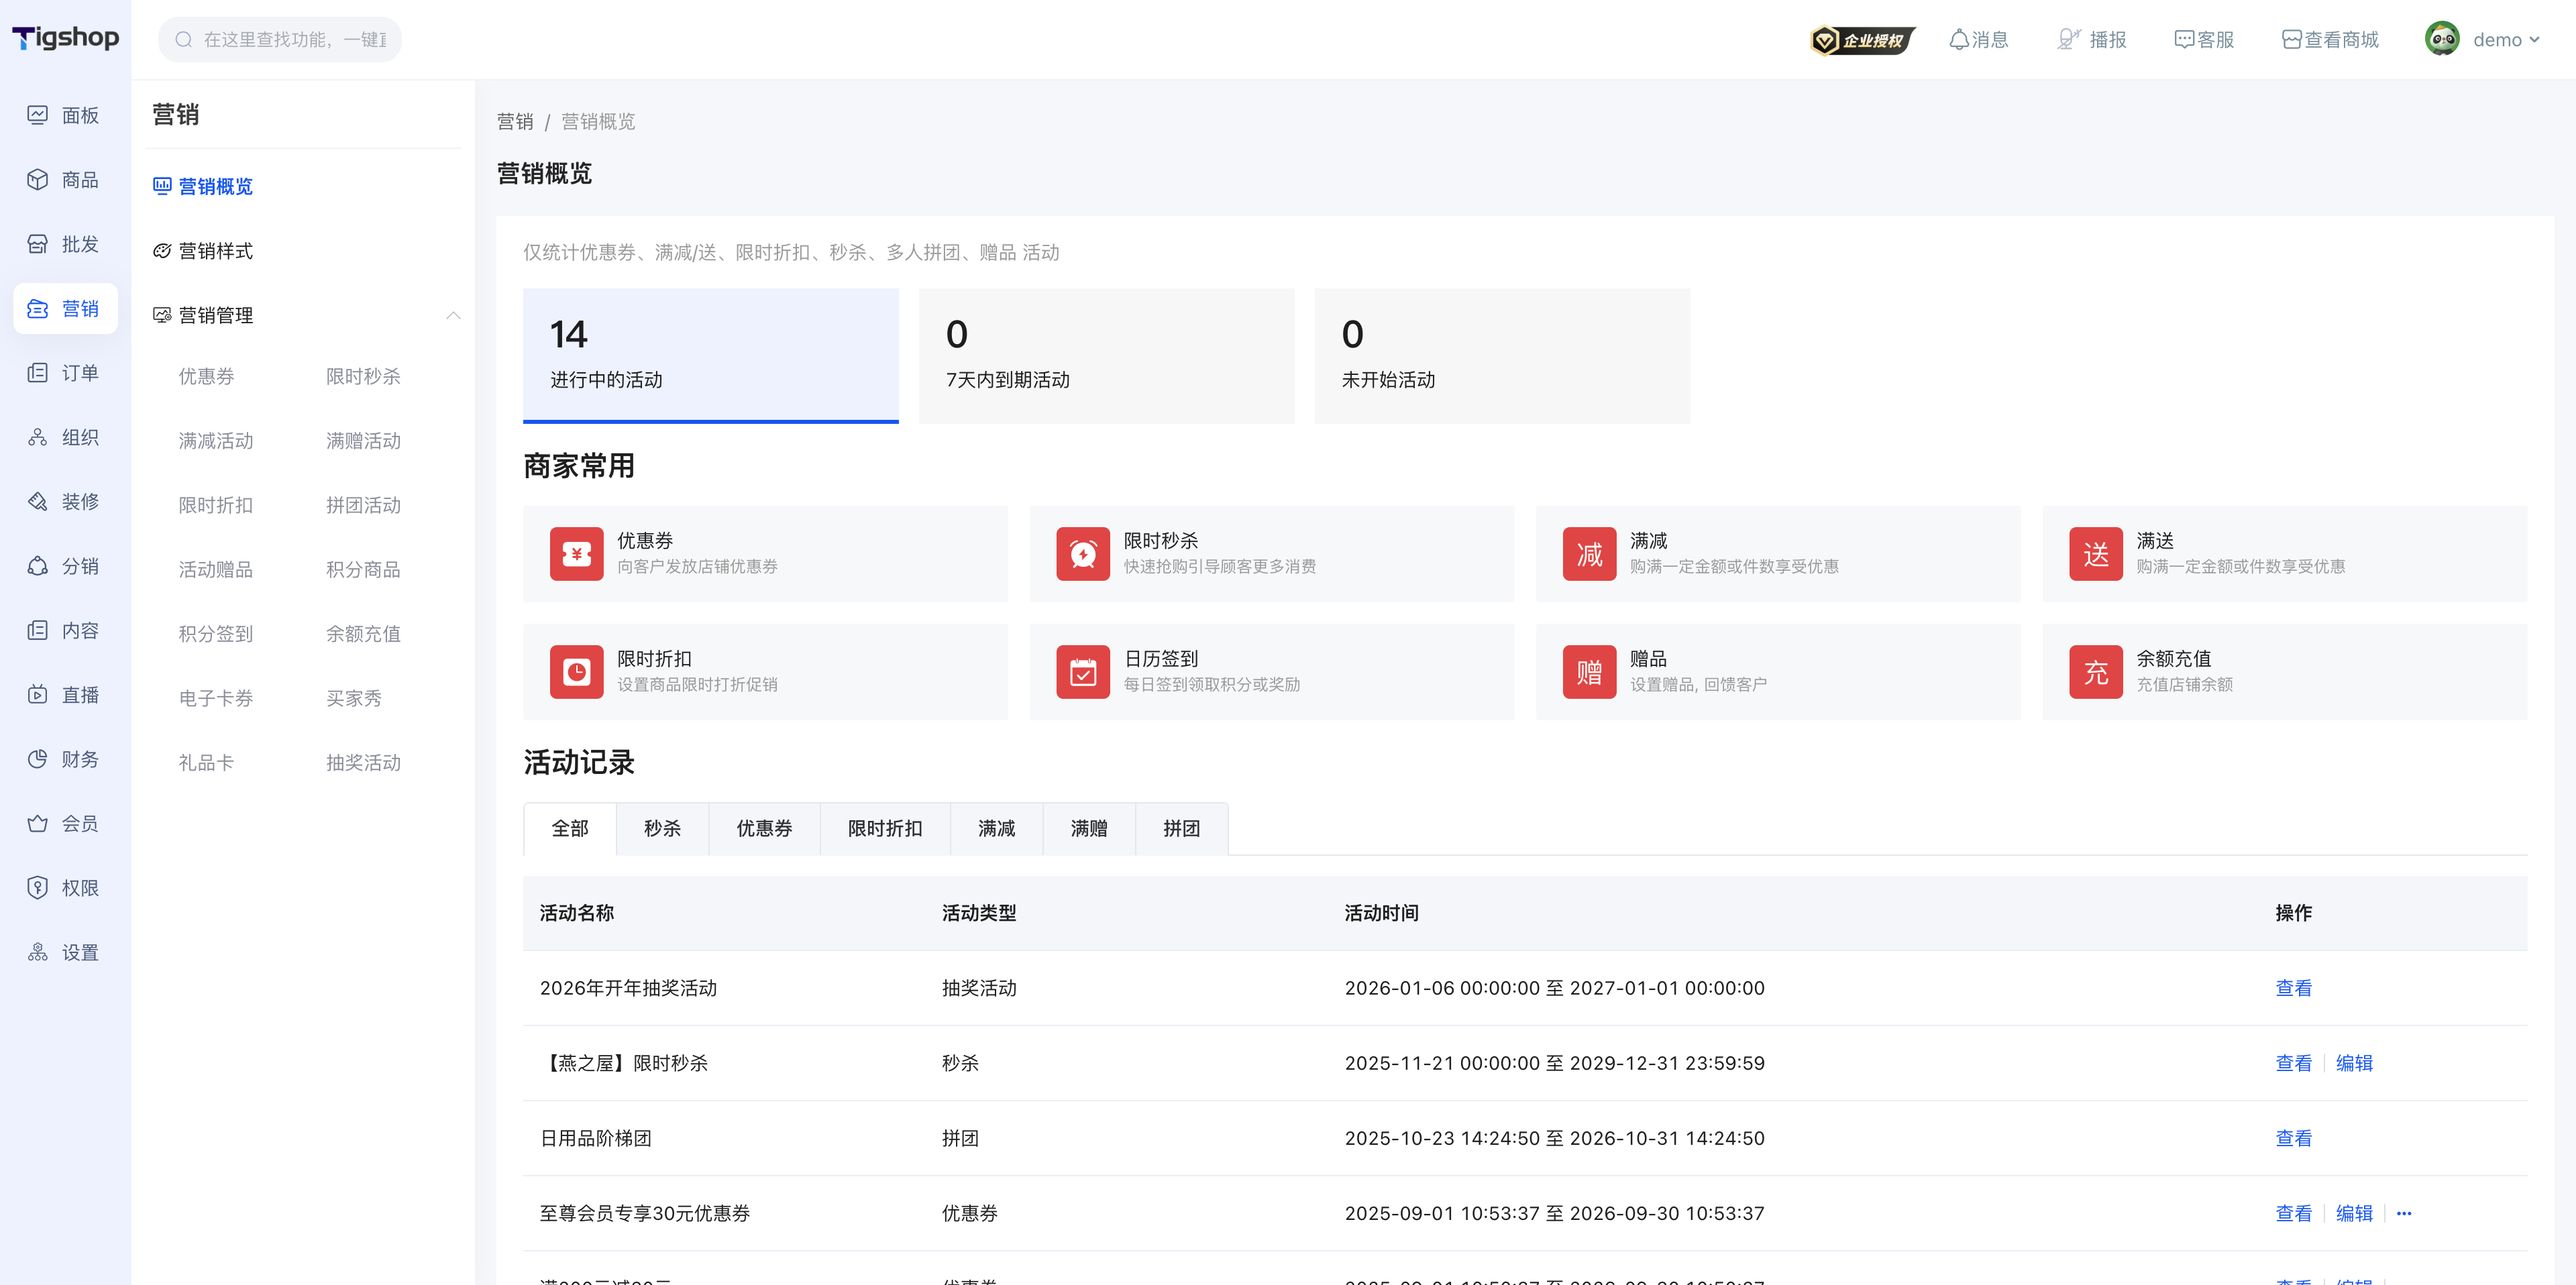Open 满赠活动 in the submenu
Screen dimensions: 2576x1285
point(363,441)
